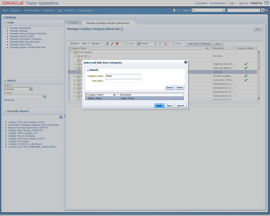
Task: Close the Select and Add dialog with its corner icon
Action: point(186,62)
